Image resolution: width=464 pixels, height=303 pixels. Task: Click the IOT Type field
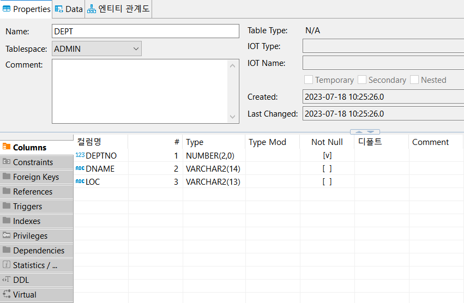click(383, 46)
